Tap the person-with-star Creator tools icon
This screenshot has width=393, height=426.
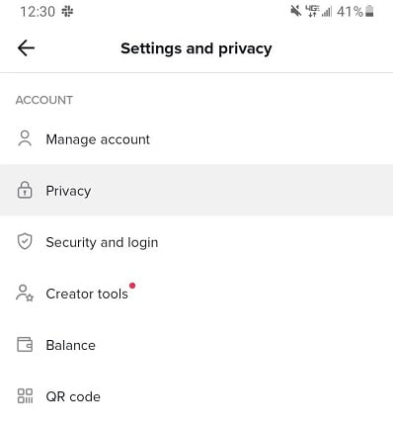(25, 294)
